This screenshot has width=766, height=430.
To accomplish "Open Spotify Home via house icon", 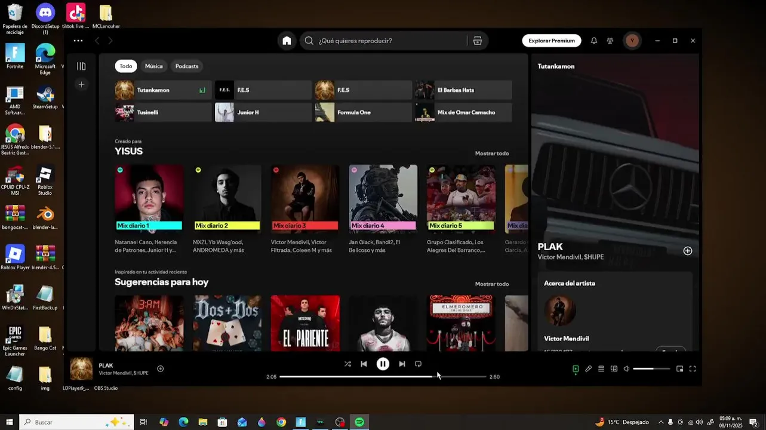I will point(287,41).
